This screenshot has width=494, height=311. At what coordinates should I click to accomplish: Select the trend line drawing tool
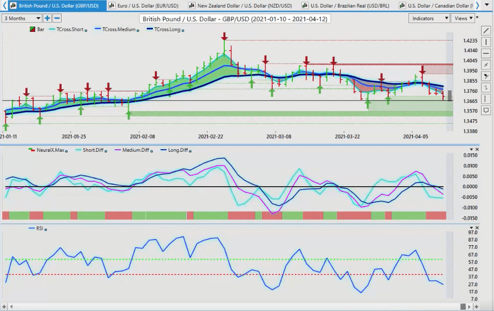486,30
